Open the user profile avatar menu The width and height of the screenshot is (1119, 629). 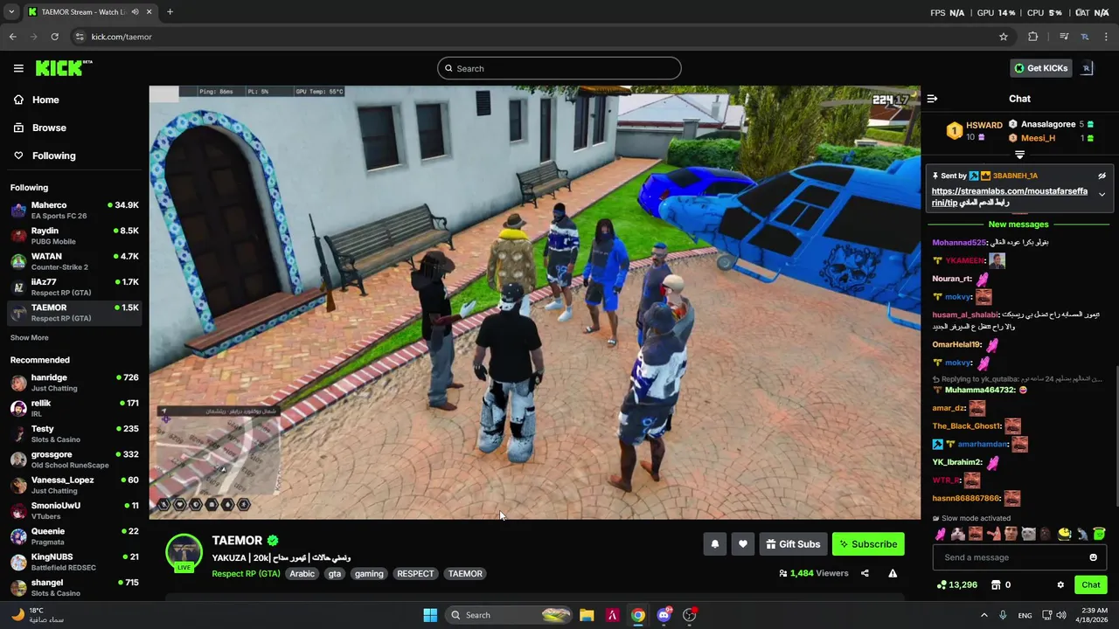pyautogui.click(x=1087, y=68)
